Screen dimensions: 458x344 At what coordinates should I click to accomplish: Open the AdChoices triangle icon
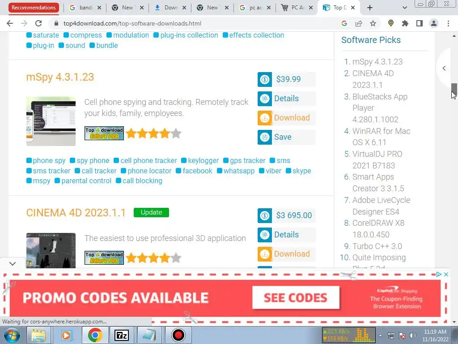pos(439,275)
